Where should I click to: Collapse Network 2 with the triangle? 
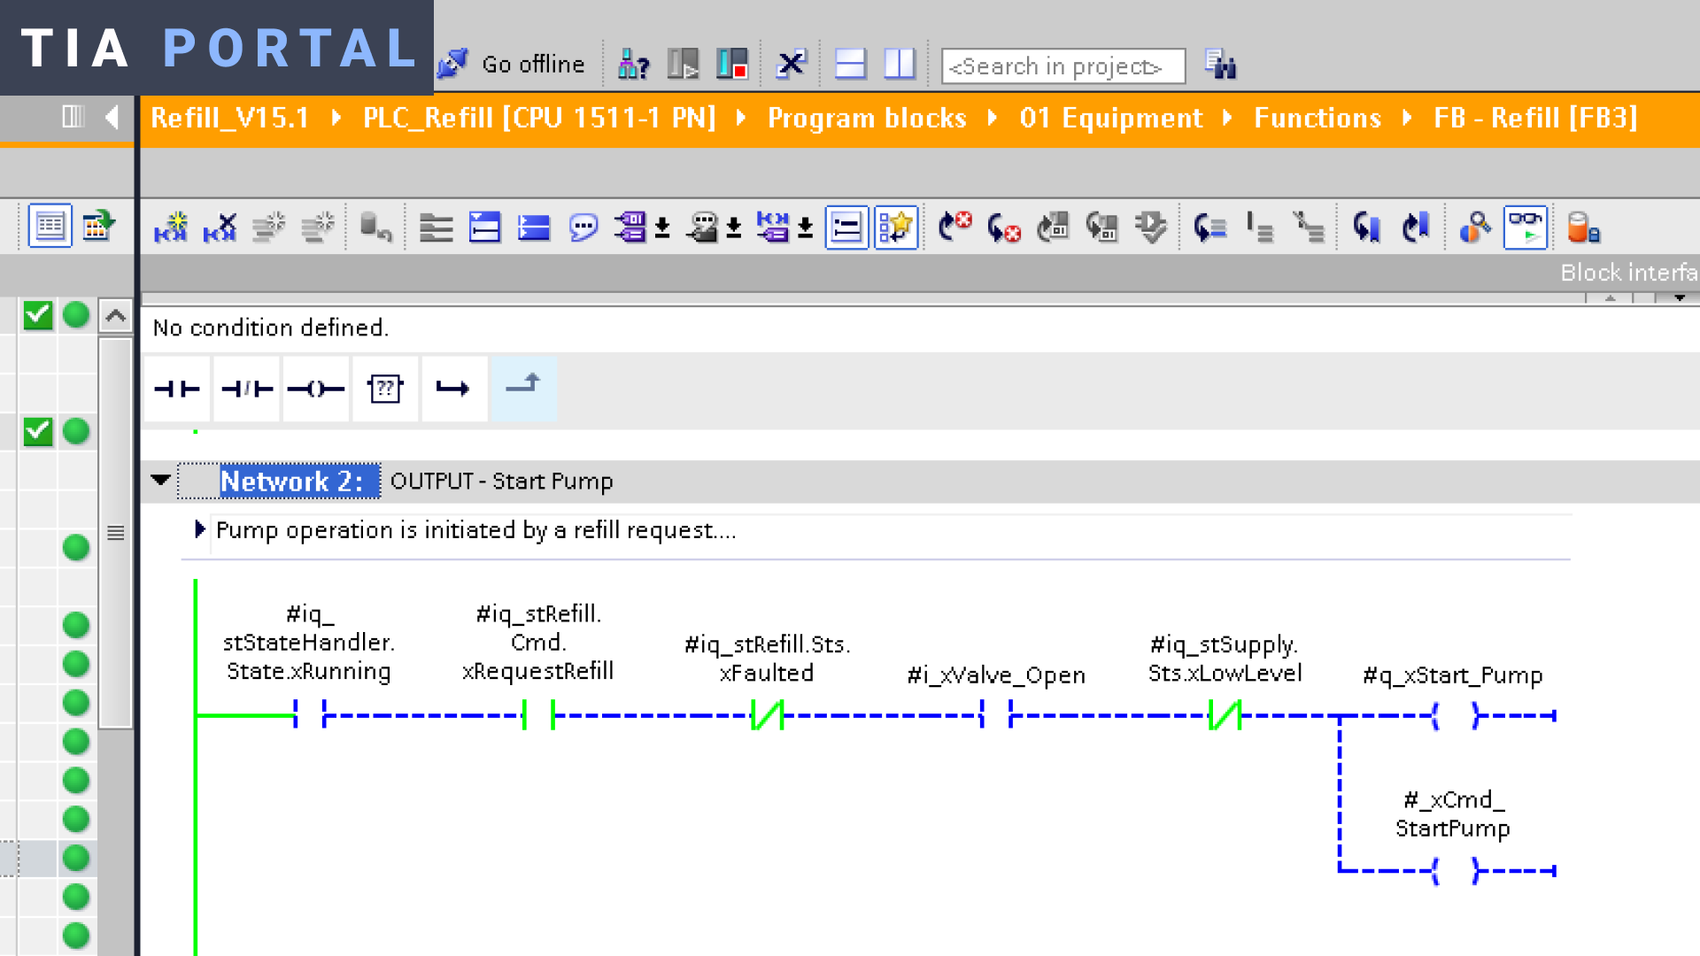click(160, 480)
